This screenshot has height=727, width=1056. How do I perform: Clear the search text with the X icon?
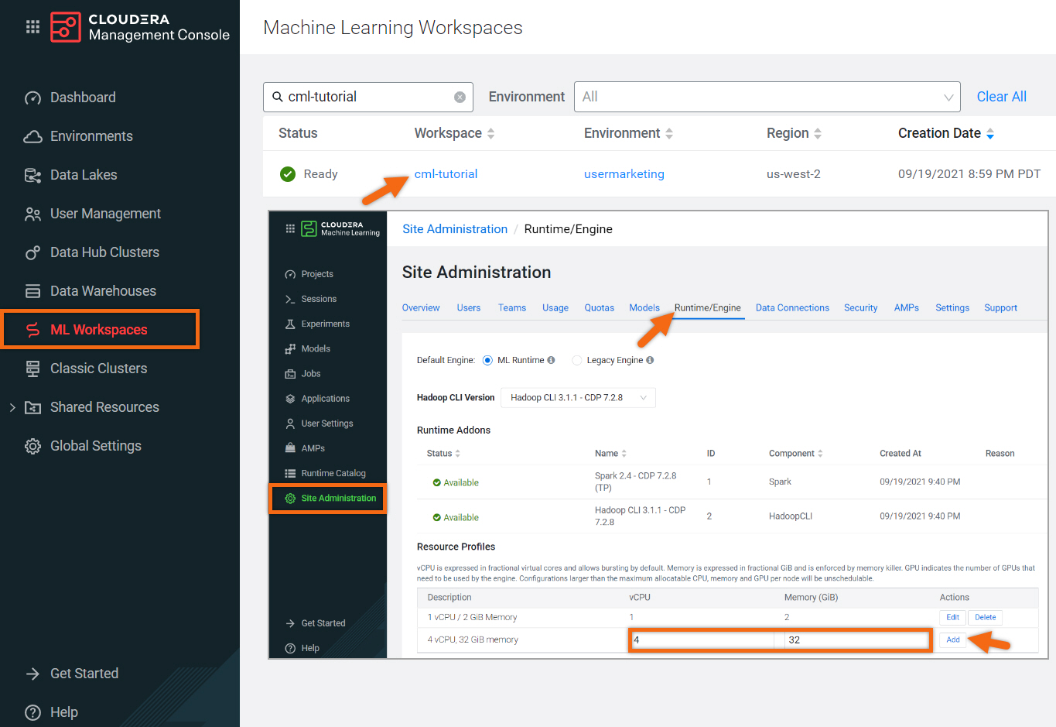[460, 97]
